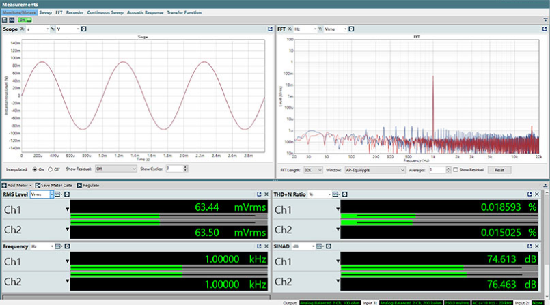Undock the Frequency meter panel

pos(259,246)
